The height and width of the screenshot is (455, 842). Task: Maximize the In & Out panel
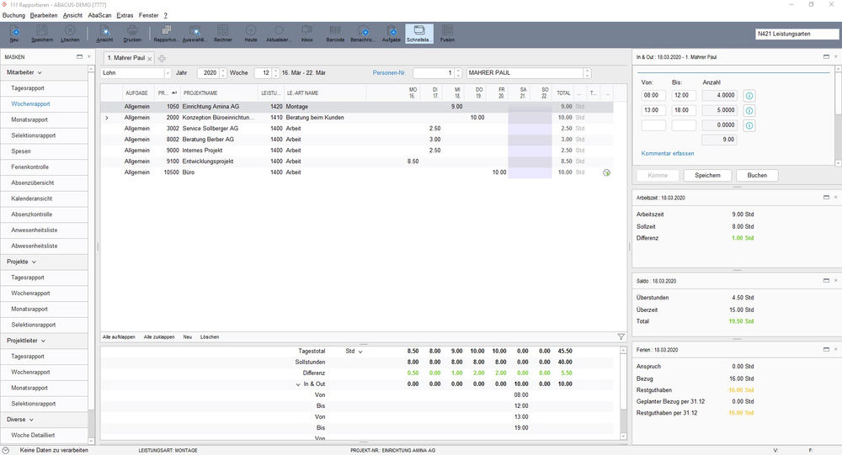(826, 56)
